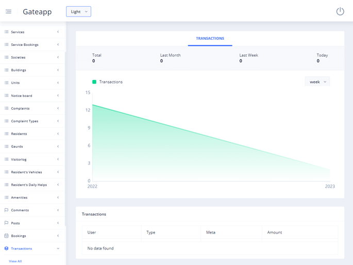Toggle the Transactions chart legend
This screenshot has width=353, height=265.
point(107,82)
